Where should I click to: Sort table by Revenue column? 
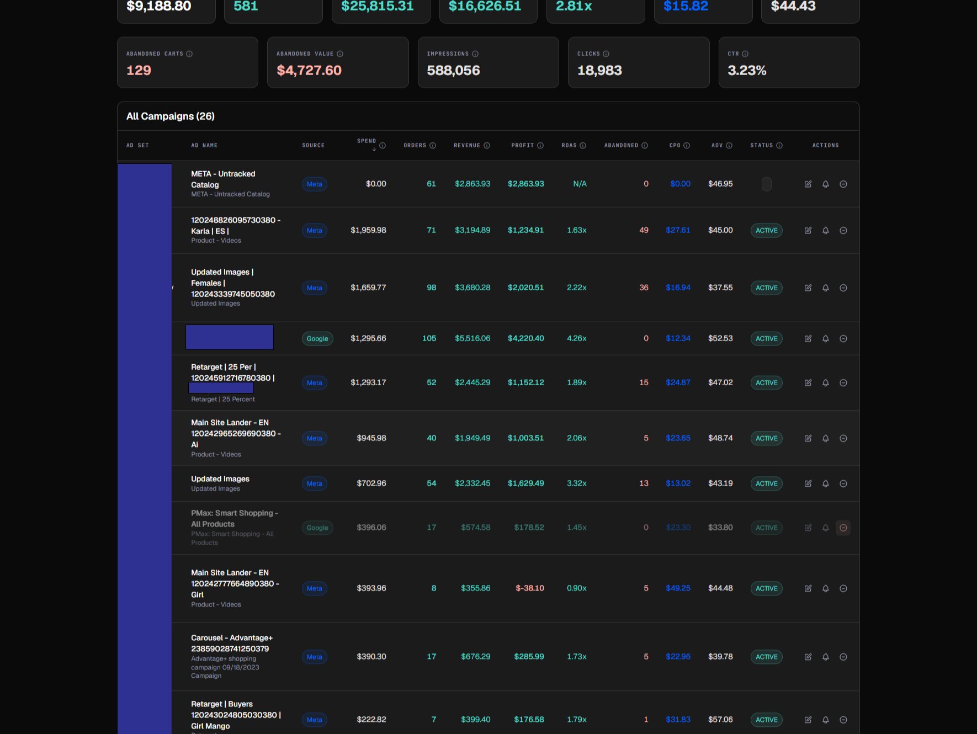pos(467,146)
